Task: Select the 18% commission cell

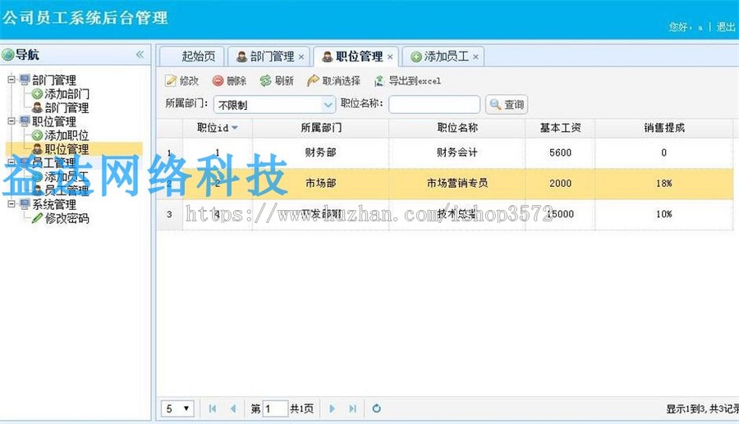Action: click(x=664, y=183)
